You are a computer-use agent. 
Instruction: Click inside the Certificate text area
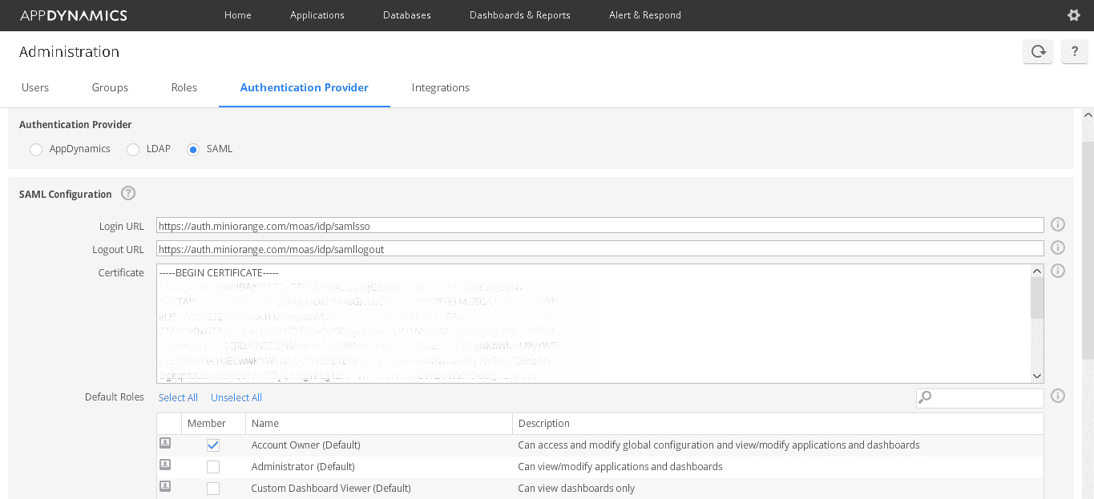[593, 324]
